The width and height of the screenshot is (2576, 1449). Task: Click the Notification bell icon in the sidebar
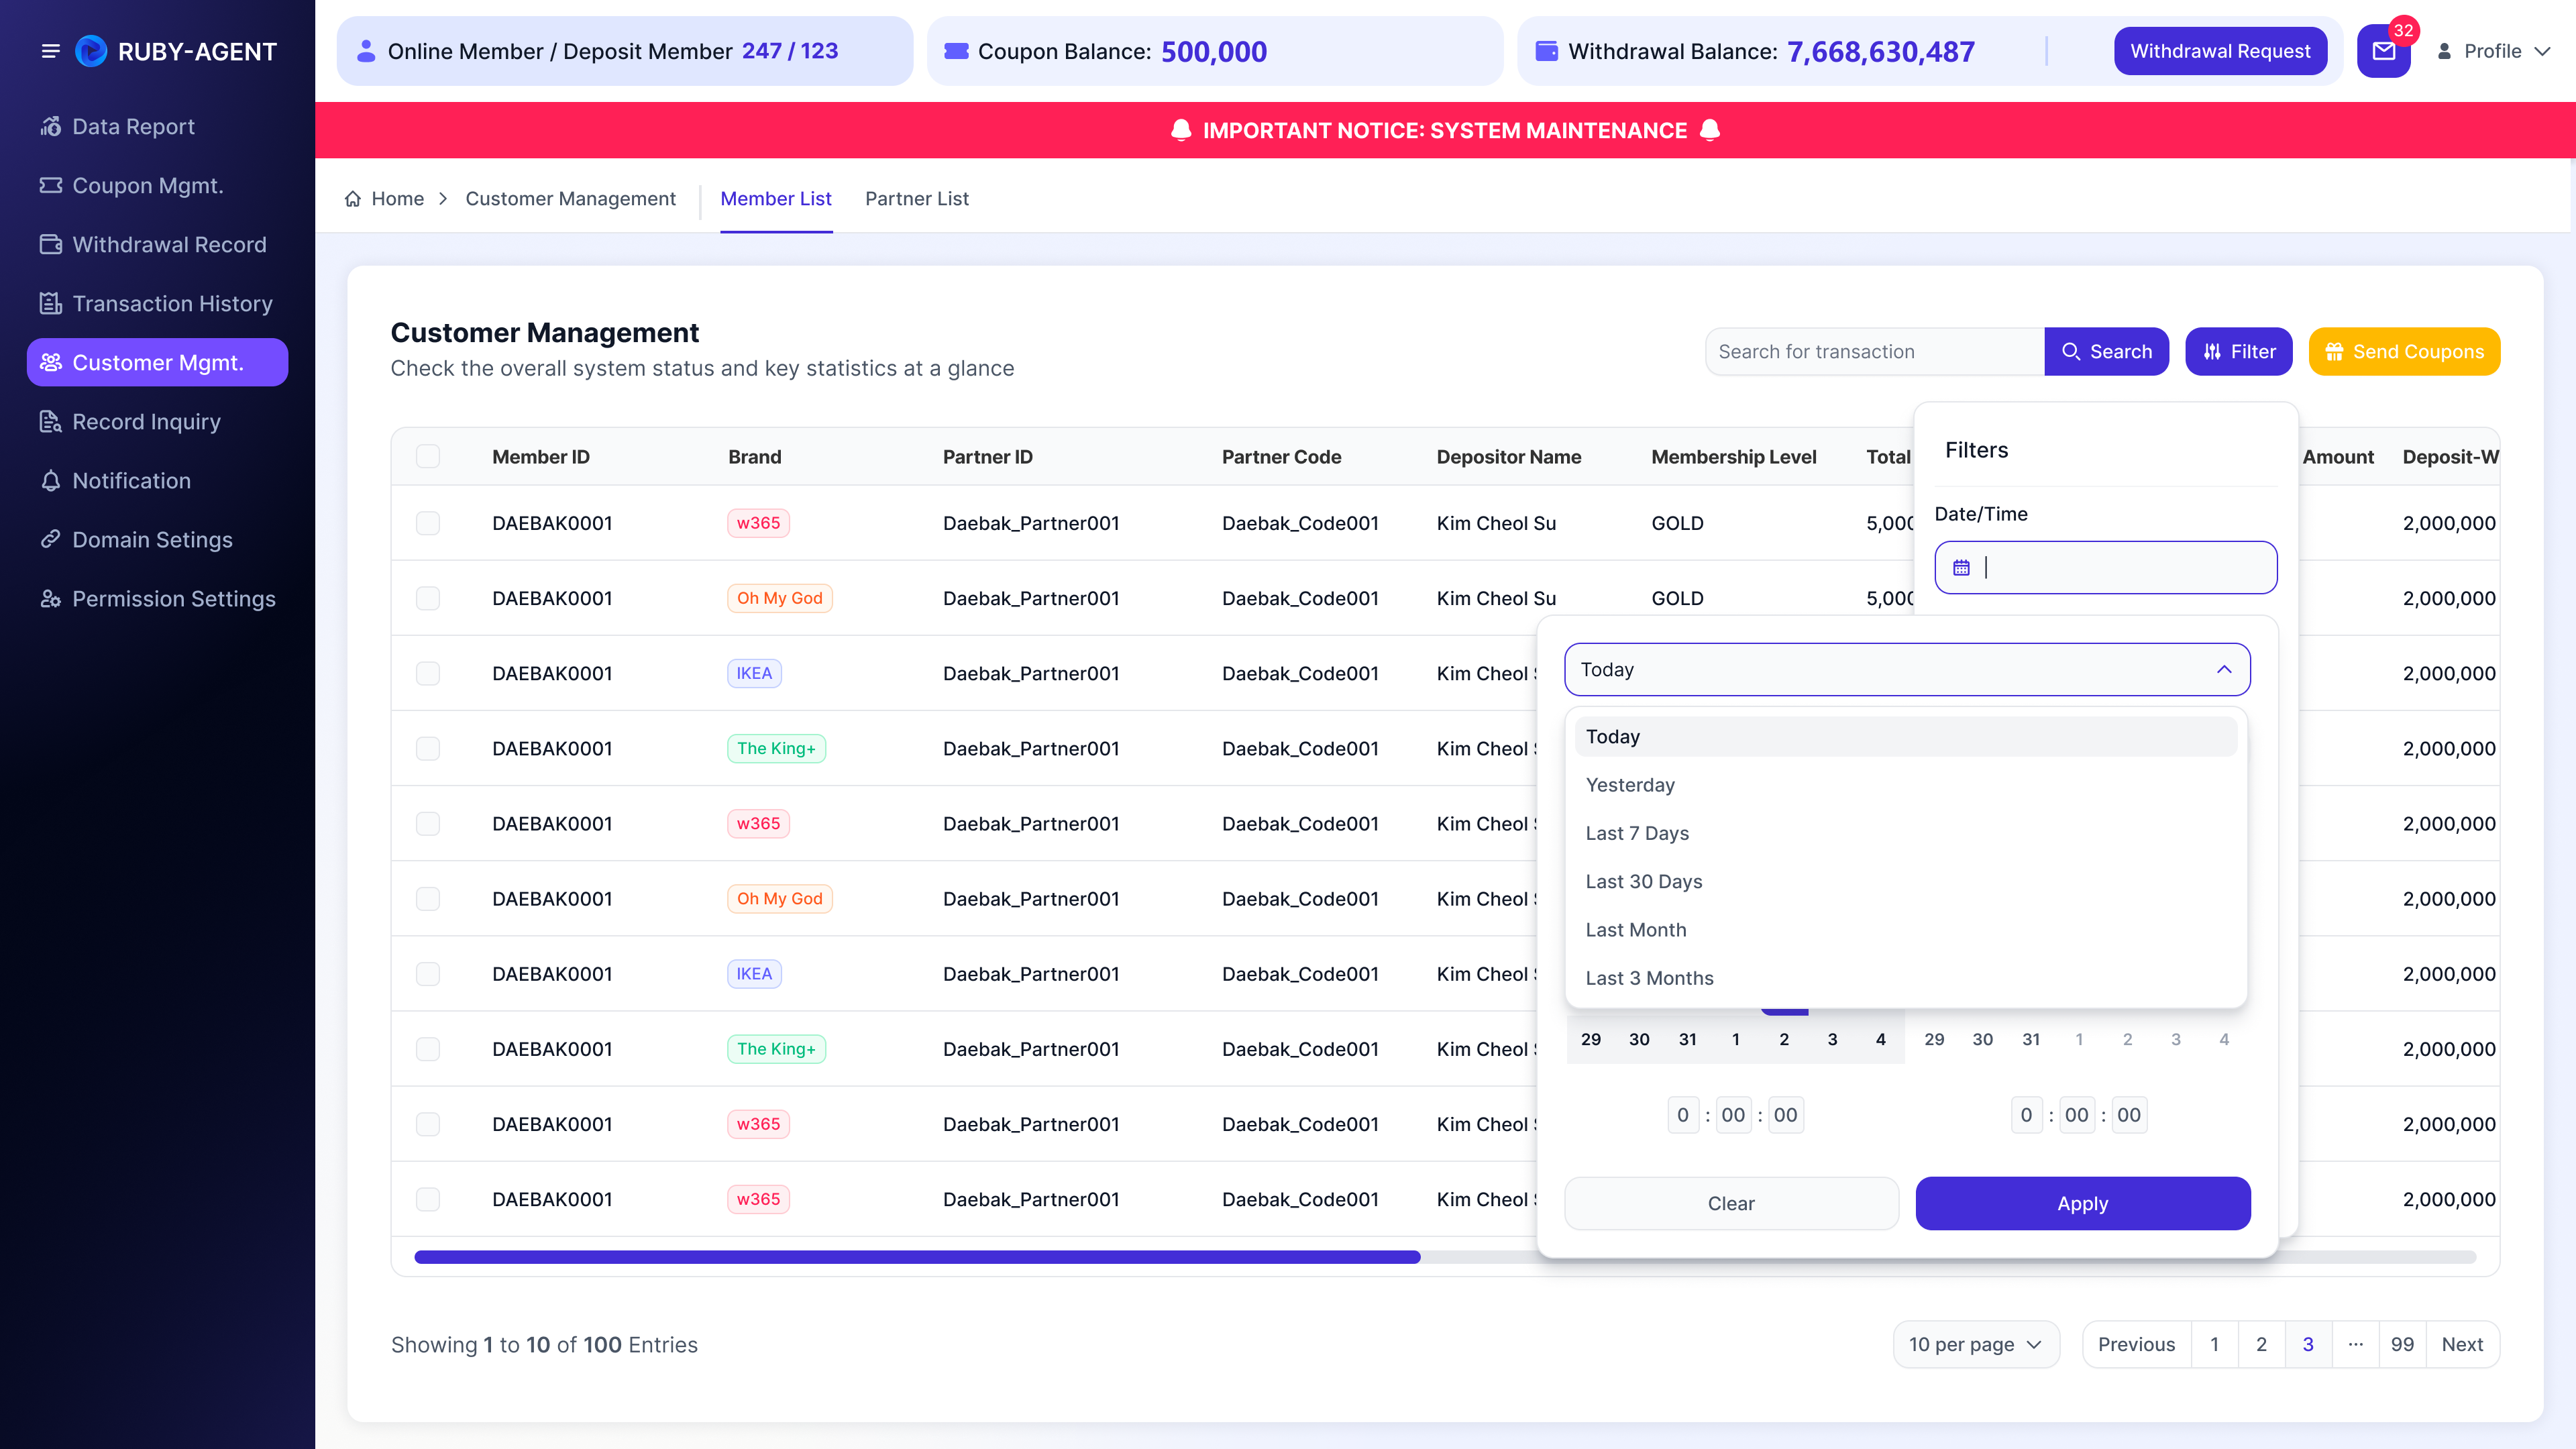51,480
